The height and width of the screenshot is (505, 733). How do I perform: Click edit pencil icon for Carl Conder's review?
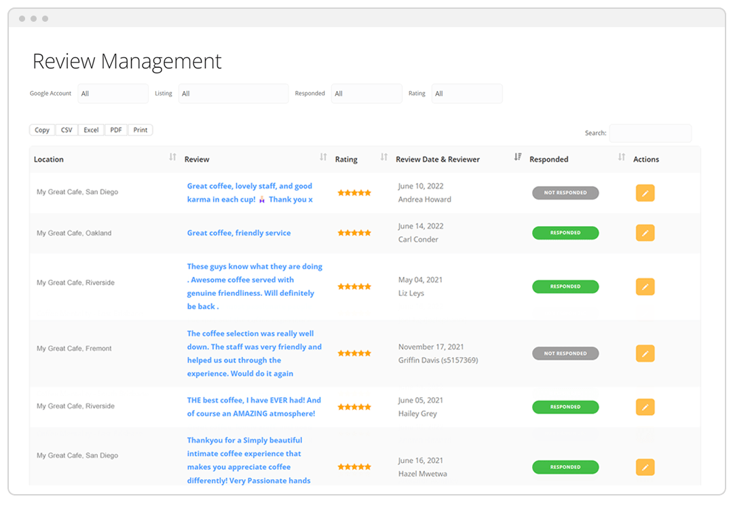645,233
